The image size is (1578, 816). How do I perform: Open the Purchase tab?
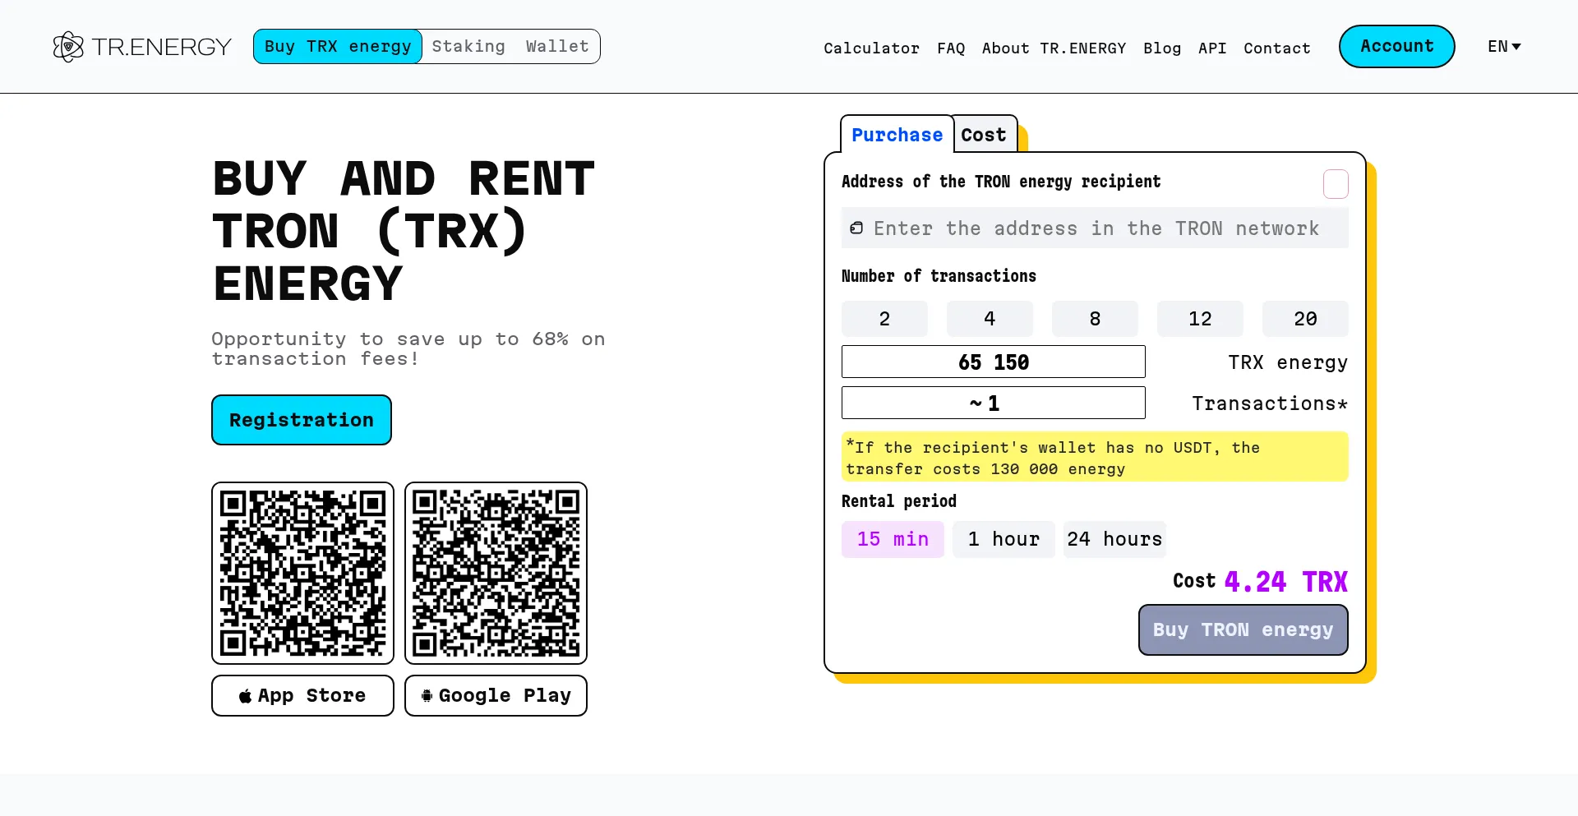897,135
